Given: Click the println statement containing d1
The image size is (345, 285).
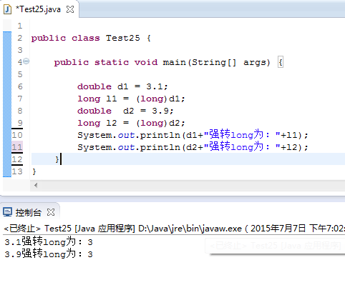Looking at the screenshot, I should [x=193, y=135].
